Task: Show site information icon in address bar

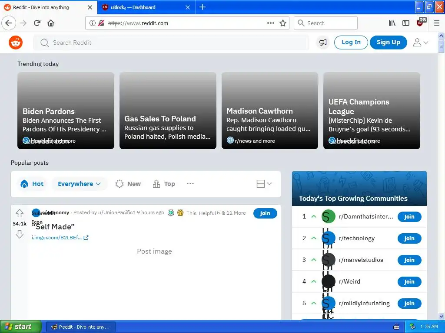Action: coord(93,23)
